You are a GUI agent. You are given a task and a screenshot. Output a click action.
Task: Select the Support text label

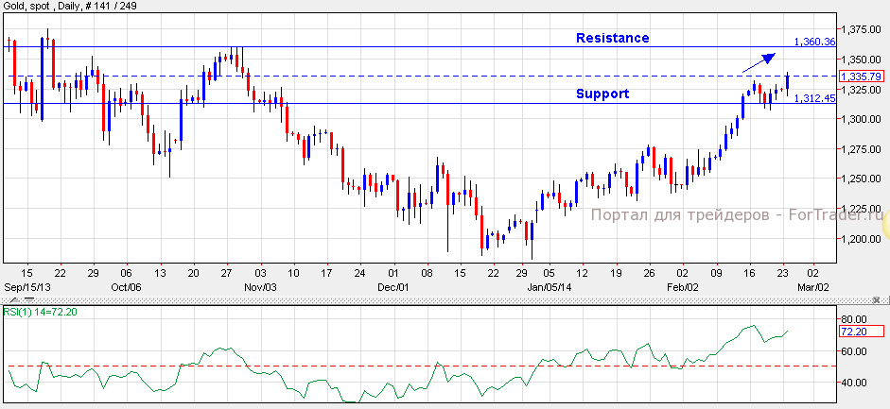point(602,94)
